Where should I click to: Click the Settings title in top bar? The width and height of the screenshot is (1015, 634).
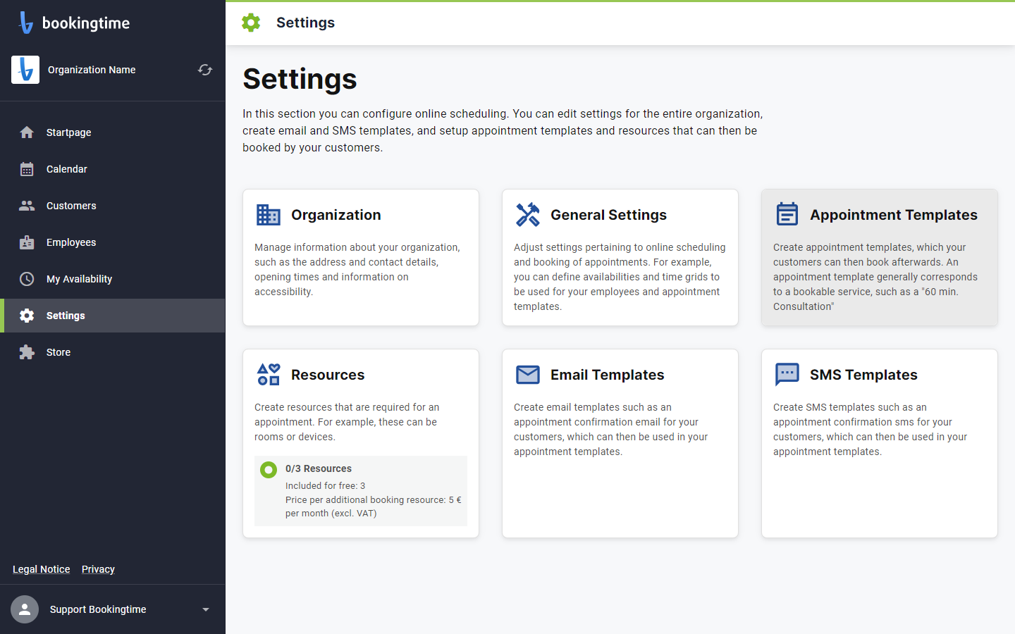coord(305,23)
